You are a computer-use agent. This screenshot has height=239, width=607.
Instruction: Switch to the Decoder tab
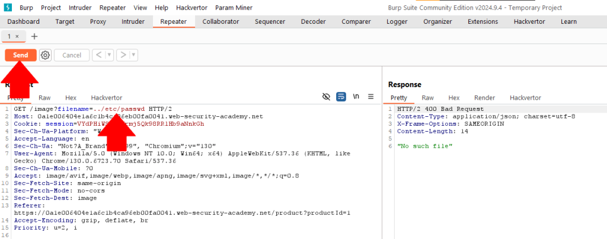click(313, 22)
